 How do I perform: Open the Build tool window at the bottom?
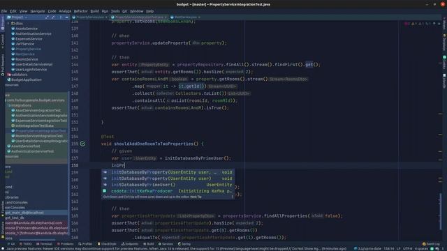(x=149, y=244)
